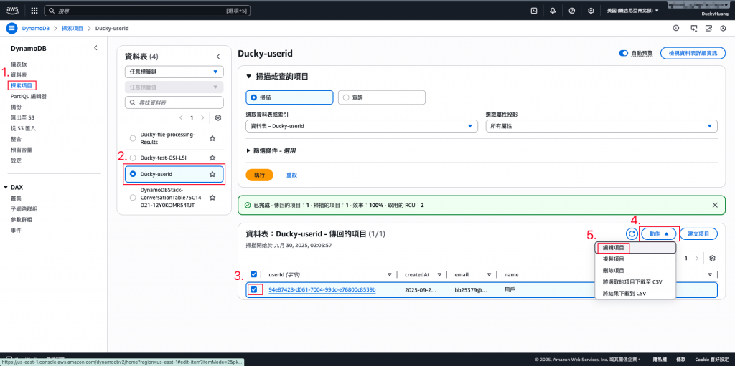Screen dimensions: 735x366
Task: Dismiss the completed scan notification
Action: (715, 205)
